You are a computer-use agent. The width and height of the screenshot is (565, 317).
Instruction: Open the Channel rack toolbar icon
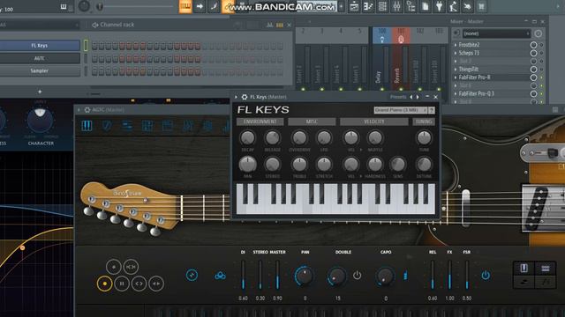pos(382,6)
